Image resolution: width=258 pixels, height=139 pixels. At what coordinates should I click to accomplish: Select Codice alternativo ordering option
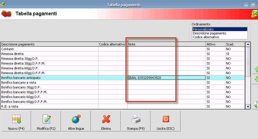[x=220, y=37]
